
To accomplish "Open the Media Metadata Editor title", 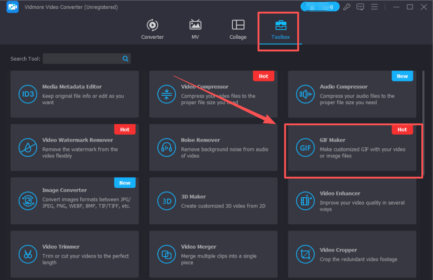I will [72, 86].
